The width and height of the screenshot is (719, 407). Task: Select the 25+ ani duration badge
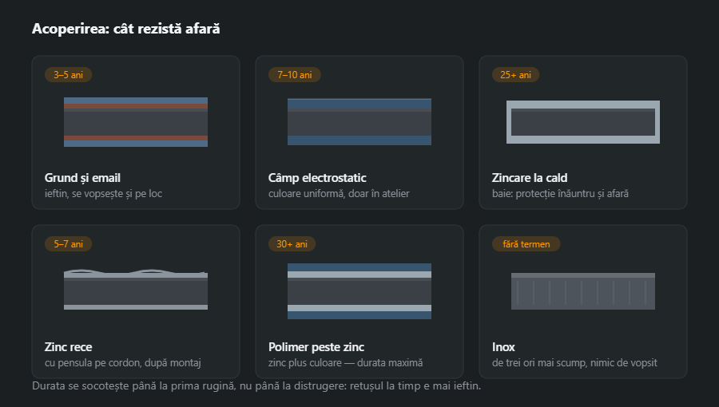pos(515,75)
